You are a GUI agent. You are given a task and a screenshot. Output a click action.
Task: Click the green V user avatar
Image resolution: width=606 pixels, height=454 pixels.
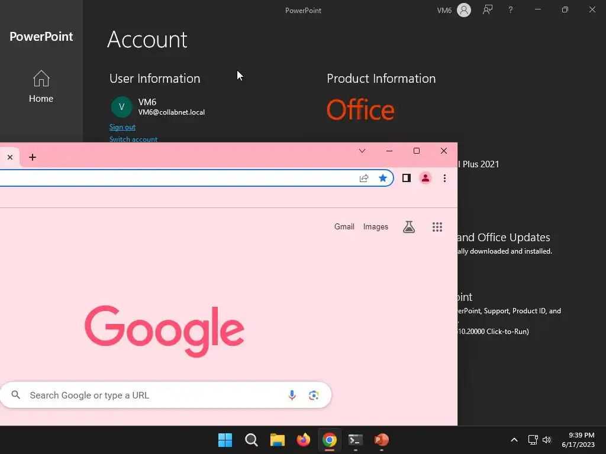tap(121, 107)
